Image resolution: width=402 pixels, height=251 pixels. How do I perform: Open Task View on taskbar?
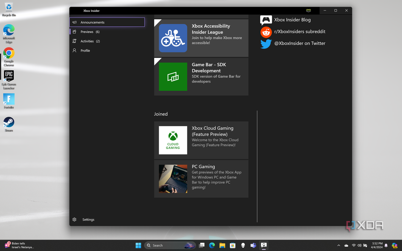pyautogui.click(x=202, y=245)
